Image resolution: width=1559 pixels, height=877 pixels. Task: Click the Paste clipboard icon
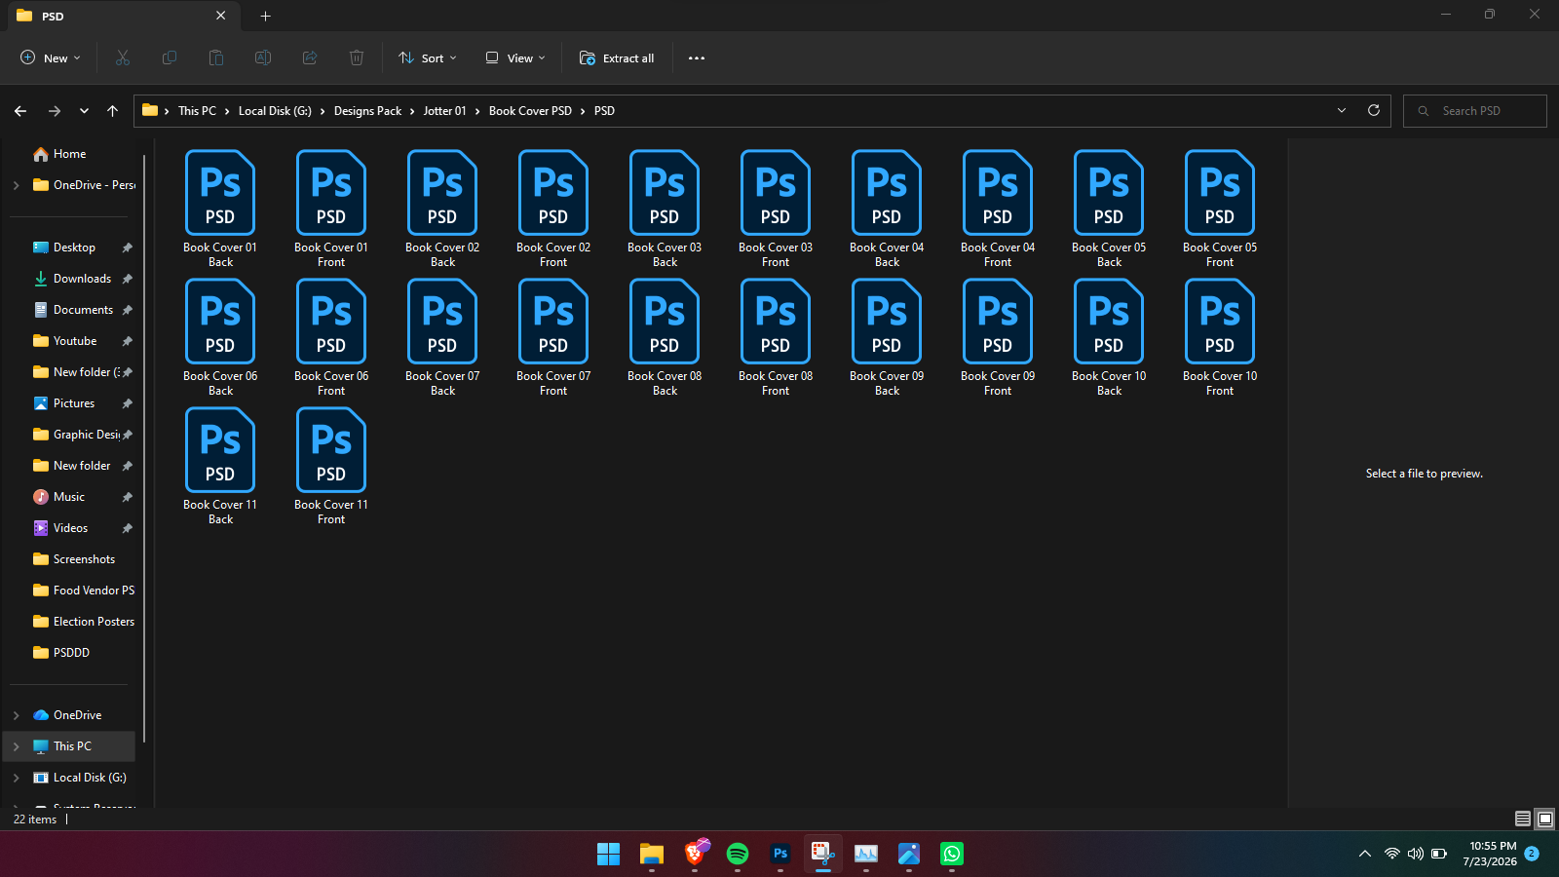(x=216, y=58)
